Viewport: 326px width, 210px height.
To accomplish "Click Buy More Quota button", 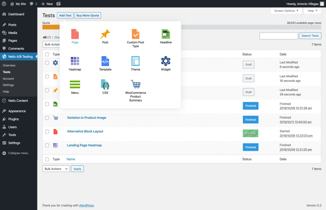I will tap(88, 15).
